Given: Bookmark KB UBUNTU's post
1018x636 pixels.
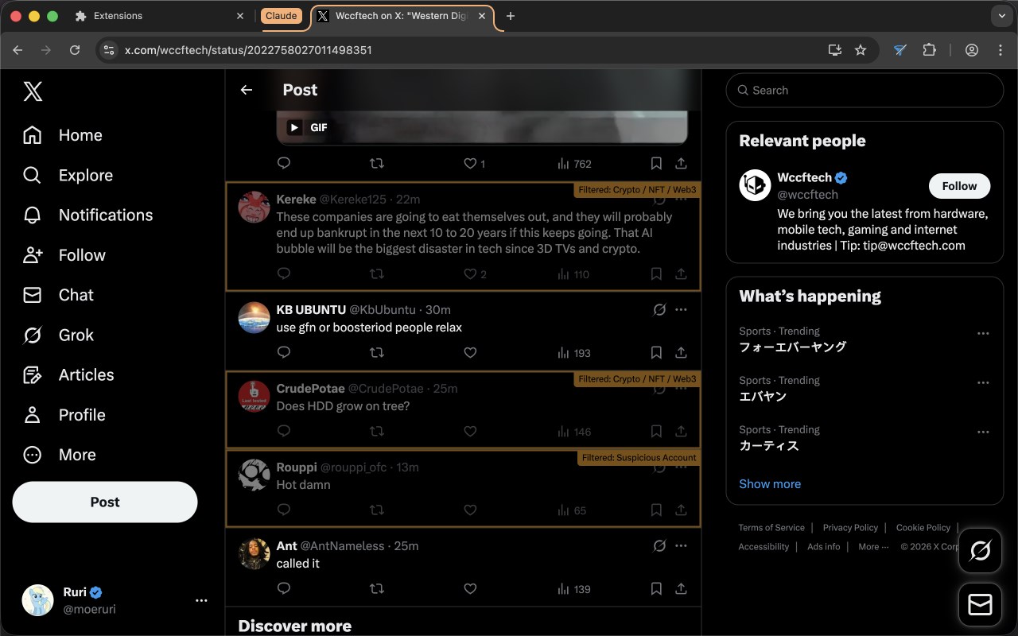Looking at the screenshot, I should (x=656, y=352).
